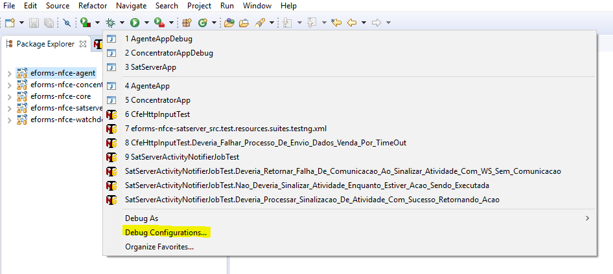Click the Save icon in toolbar
613x274 pixels.
(x=34, y=23)
